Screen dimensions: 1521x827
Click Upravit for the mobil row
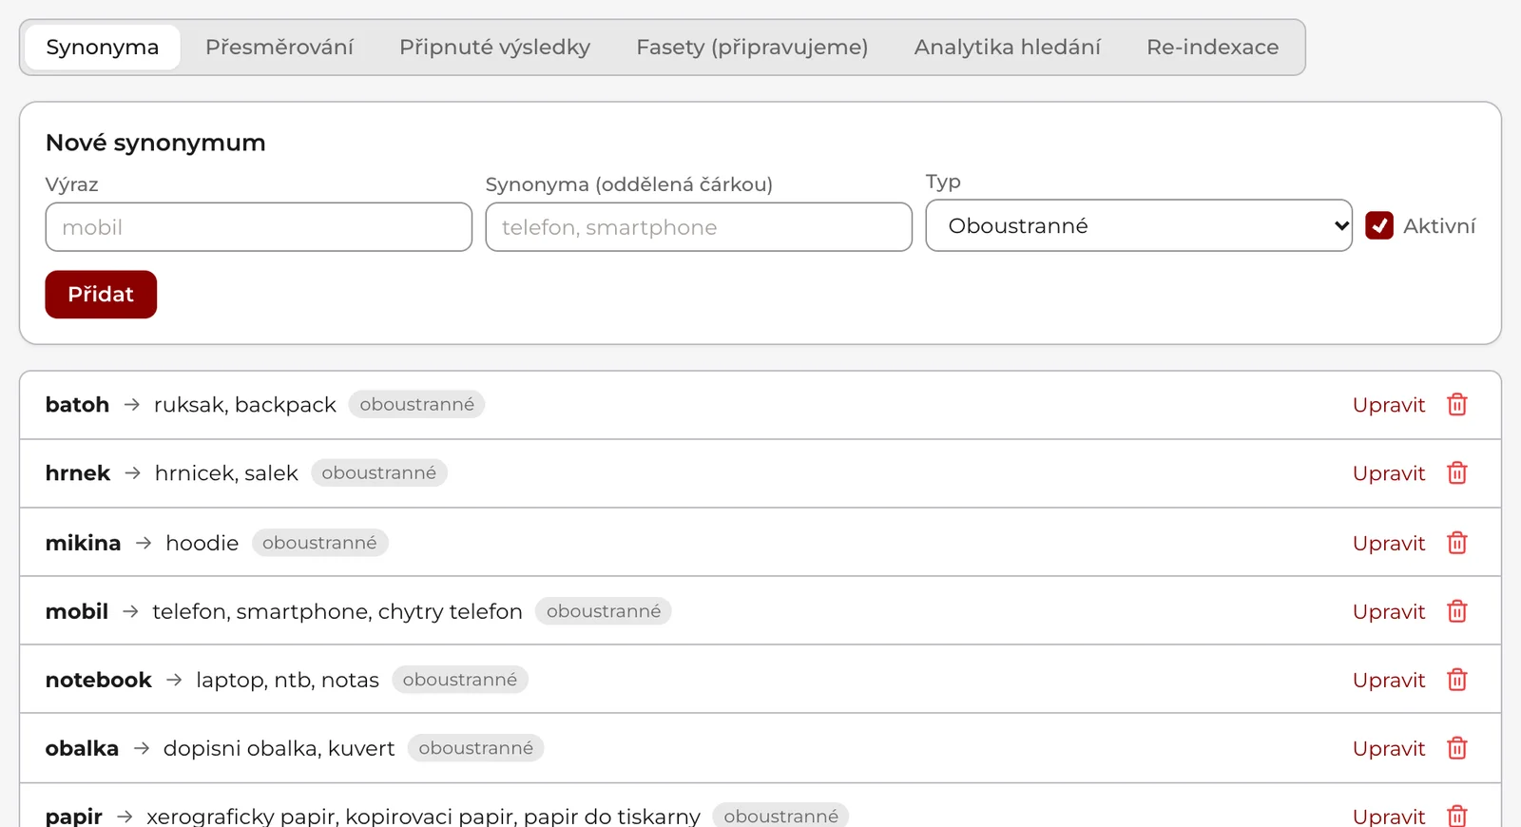pyautogui.click(x=1389, y=611)
